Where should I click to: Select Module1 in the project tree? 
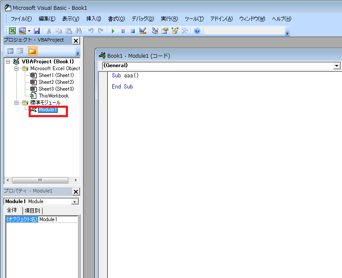[48, 110]
